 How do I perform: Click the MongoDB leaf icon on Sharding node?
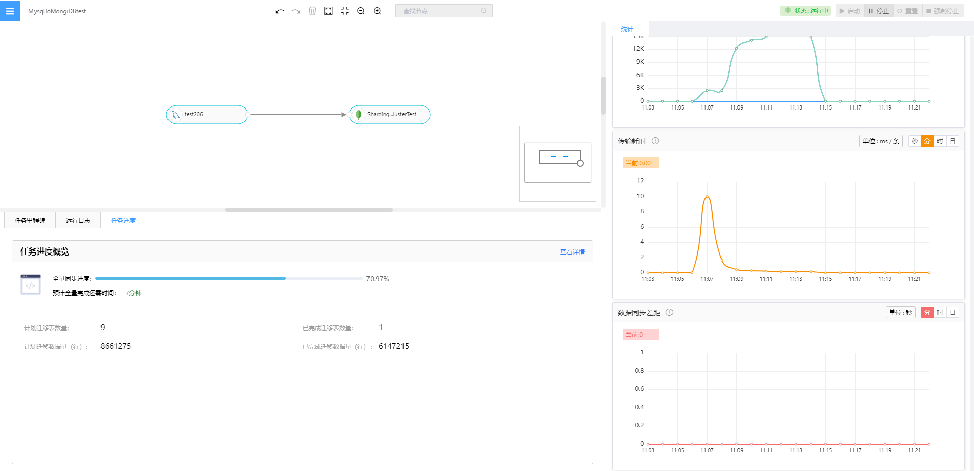(358, 115)
